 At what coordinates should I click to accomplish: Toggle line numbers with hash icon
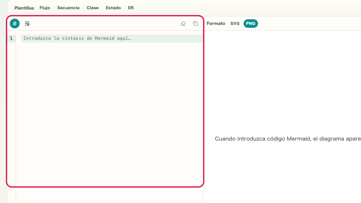click(14, 24)
